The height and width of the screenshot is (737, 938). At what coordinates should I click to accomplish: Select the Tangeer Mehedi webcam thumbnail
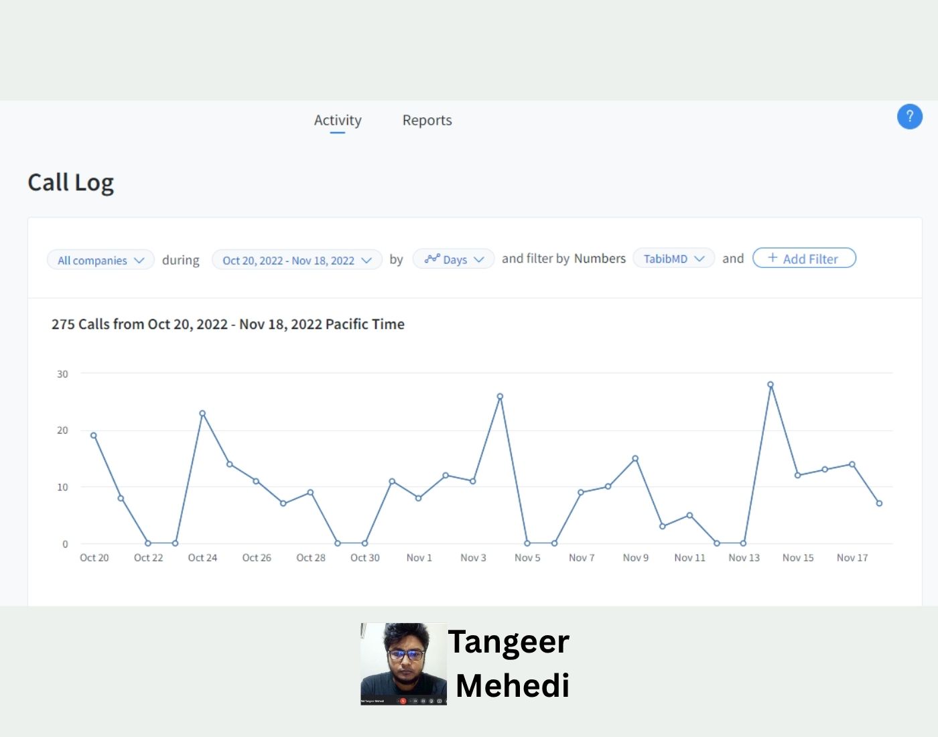403,664
